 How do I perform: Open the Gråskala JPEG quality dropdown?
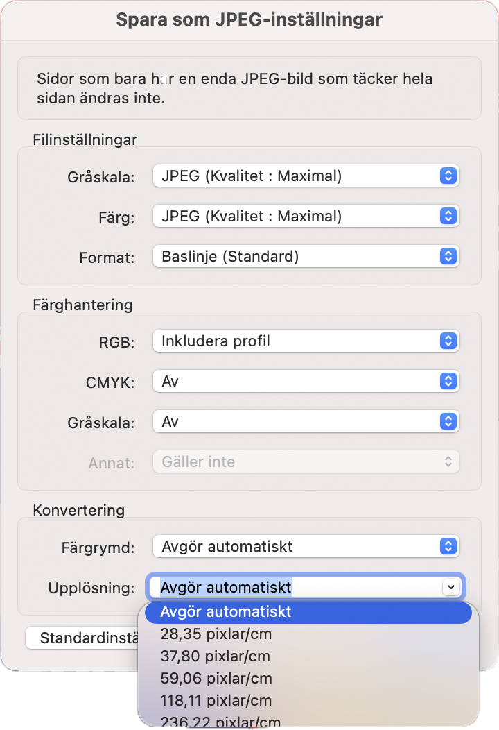[x=305, y=176]
